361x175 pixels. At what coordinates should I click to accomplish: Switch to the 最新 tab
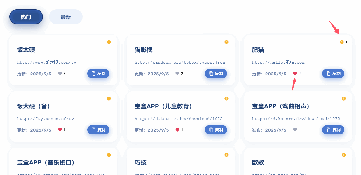(66, 17)
